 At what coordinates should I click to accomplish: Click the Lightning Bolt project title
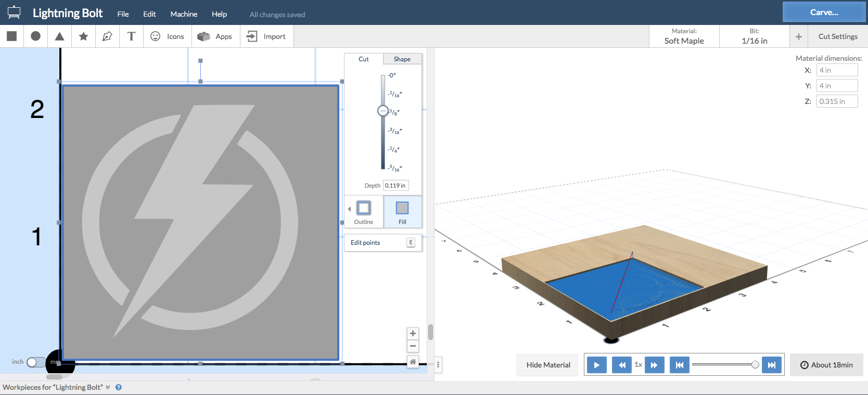tap(68, 13)
